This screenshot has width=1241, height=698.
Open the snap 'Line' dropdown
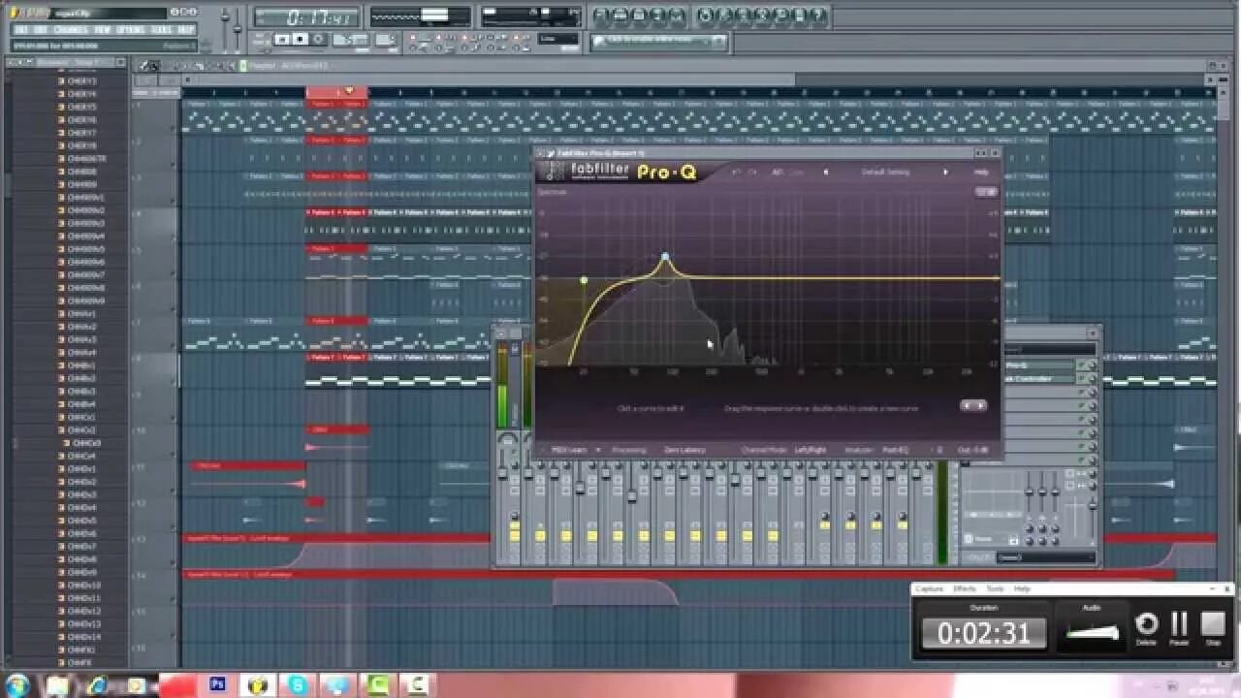[558, 40]
